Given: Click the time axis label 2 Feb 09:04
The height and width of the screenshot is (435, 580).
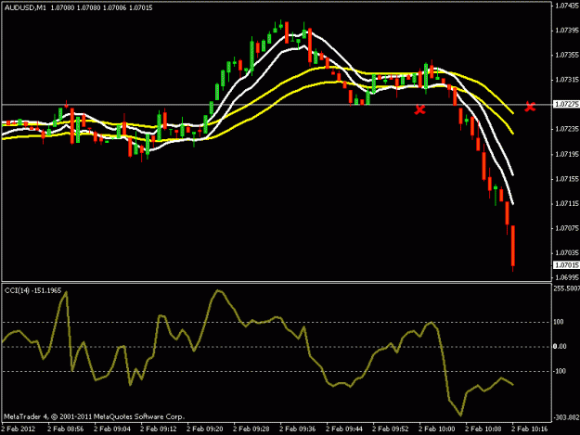Looking at the screenshot, I should [112, 429].
